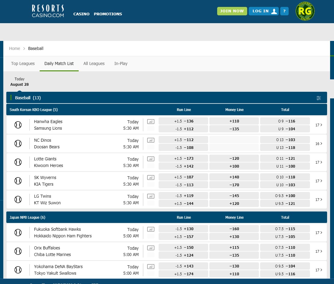This screenshot has width=334, height=284.
Task: Bet Chiba Lotte Marines money line −135
Action: point(234,255)
